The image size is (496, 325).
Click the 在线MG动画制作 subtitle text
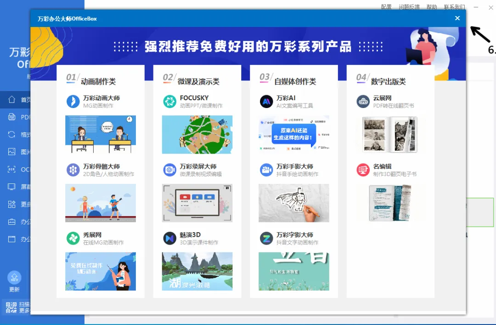(x=103, y=243)
